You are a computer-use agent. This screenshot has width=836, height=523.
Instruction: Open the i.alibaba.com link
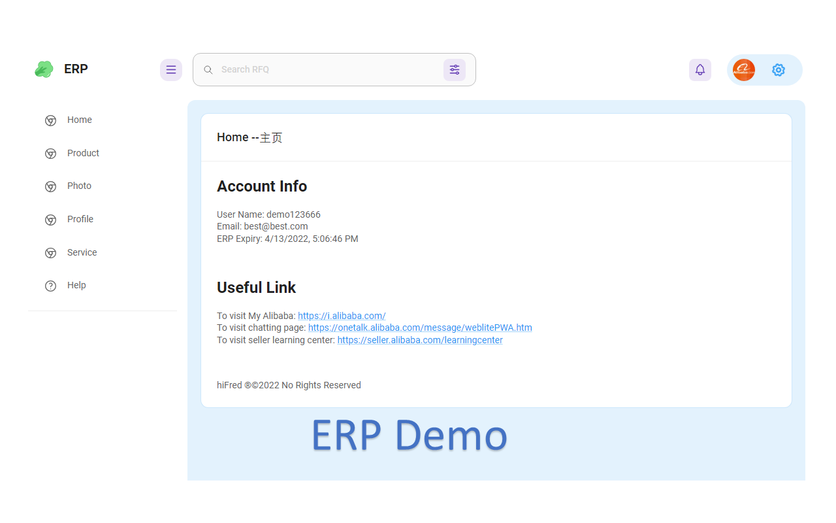(x=342, y=316)
